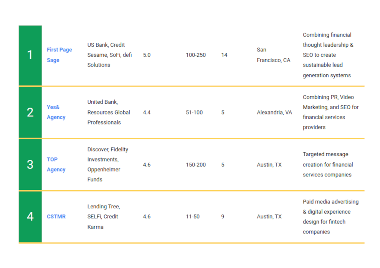Click 'Austin, TX' in TOP Agency row
The width and height of the screenshot is (380, 268).
pyautogui.click(x=269, y=165)
